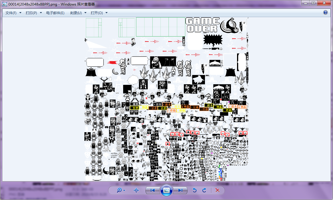The height and width of the screenshot is (200, 333).
Task: Delete the image with the red X
Action: 217,190
